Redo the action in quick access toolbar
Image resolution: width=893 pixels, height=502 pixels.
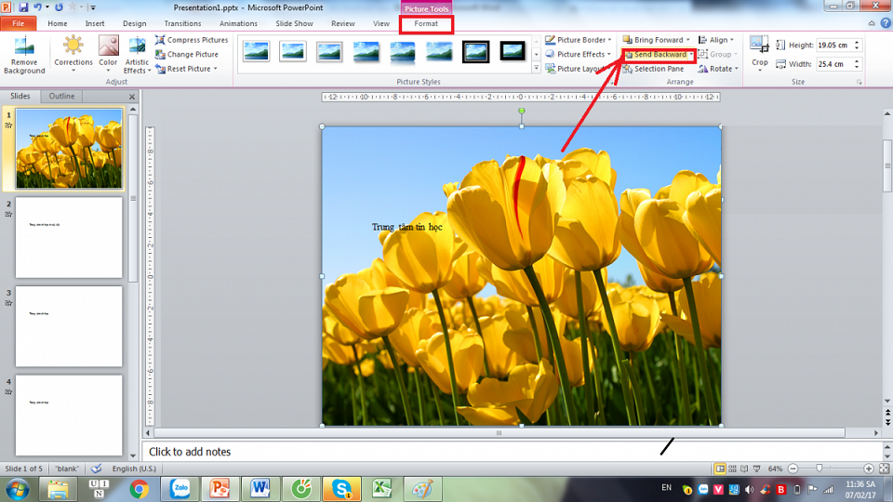click(x=59, y=7)
